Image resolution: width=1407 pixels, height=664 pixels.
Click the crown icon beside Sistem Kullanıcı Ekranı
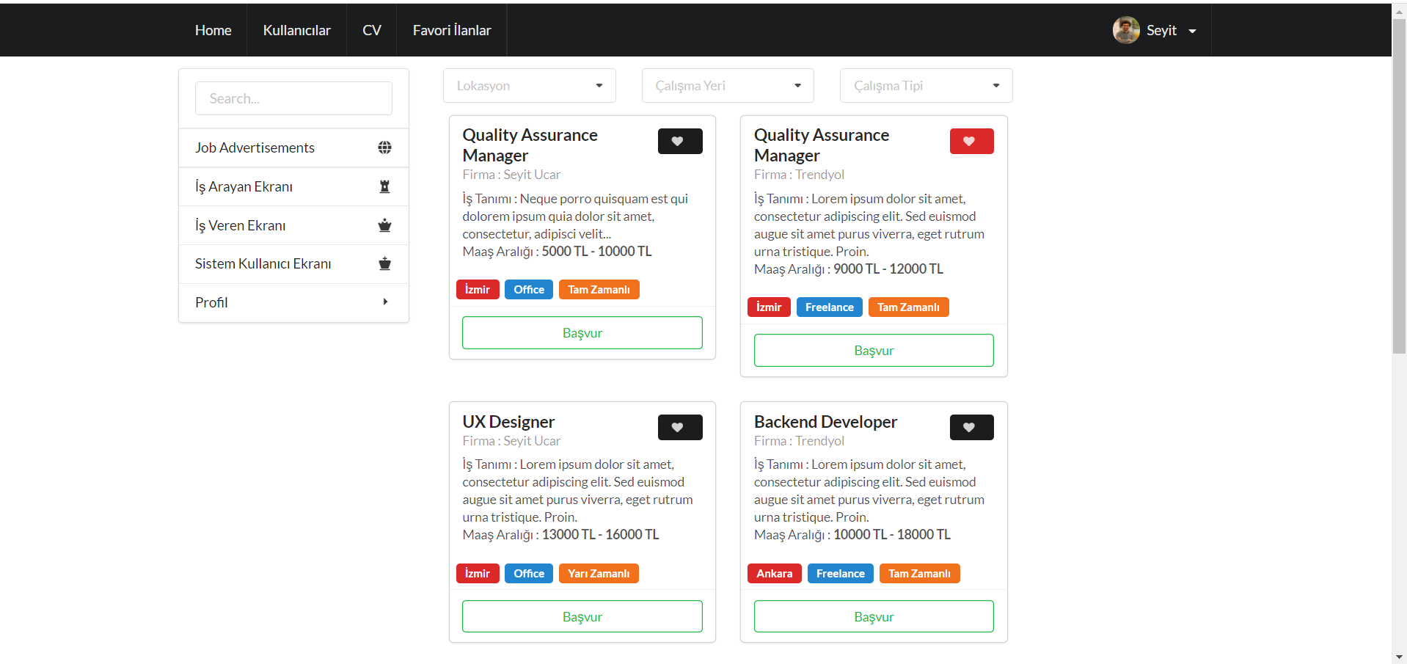pos(384,263)
